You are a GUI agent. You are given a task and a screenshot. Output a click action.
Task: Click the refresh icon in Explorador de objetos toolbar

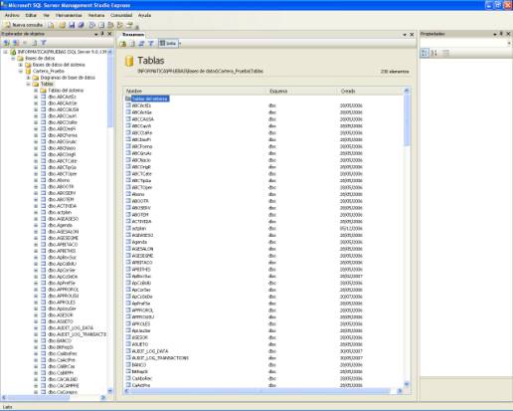click(34, 43)
